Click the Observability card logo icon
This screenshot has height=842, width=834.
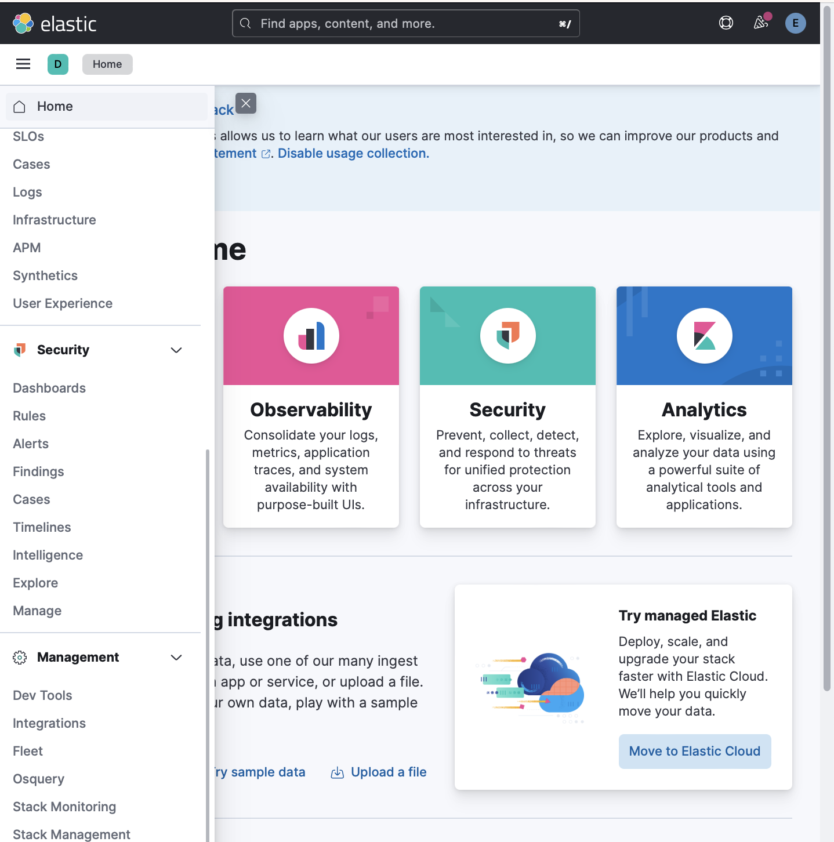[311, 336]
